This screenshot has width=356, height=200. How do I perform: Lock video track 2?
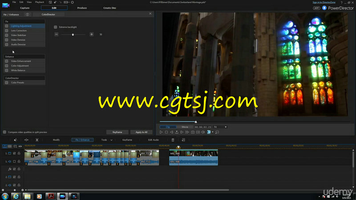(x=19, y=177)
